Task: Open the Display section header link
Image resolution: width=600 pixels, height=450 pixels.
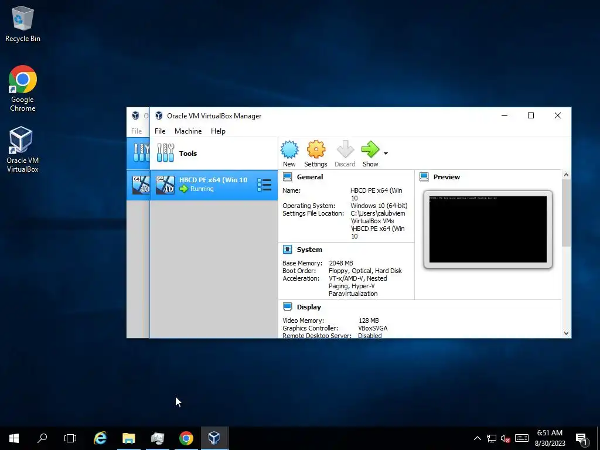Action: click(309, 307)
